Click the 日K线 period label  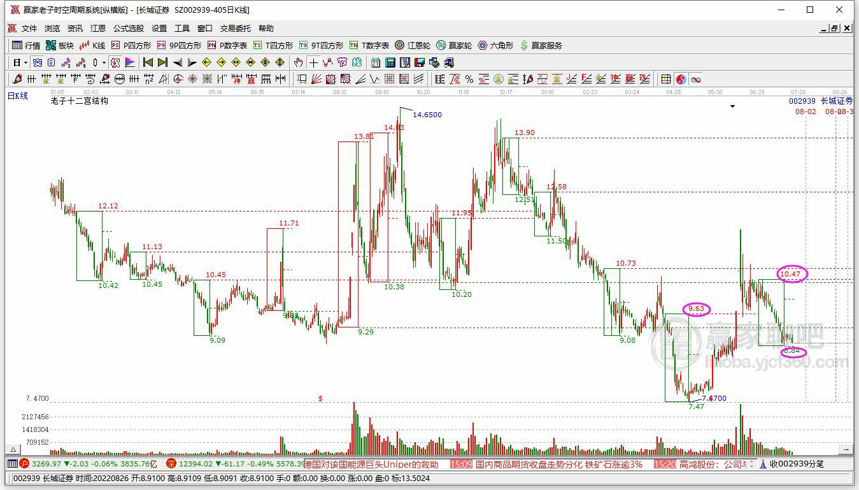pyautogui.click(x=18, y=96)
